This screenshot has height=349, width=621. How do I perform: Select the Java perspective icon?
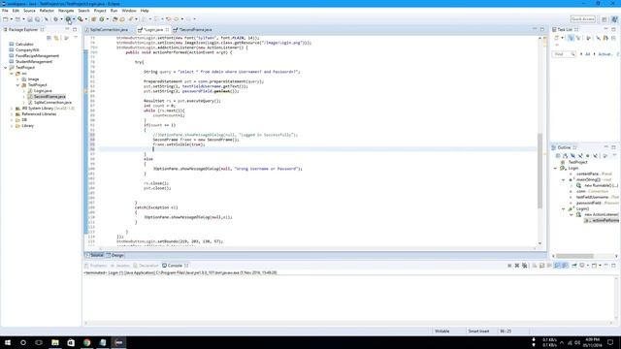[x=614, y=19]
